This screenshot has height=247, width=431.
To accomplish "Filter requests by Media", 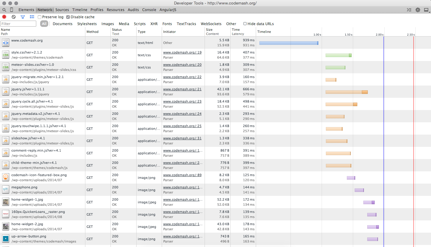I will pos(124,24).
